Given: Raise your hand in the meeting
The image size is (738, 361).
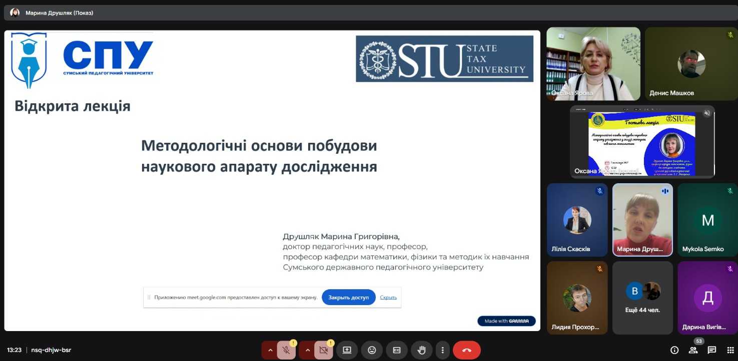Looking at the screenshot, I should [422, 350].
